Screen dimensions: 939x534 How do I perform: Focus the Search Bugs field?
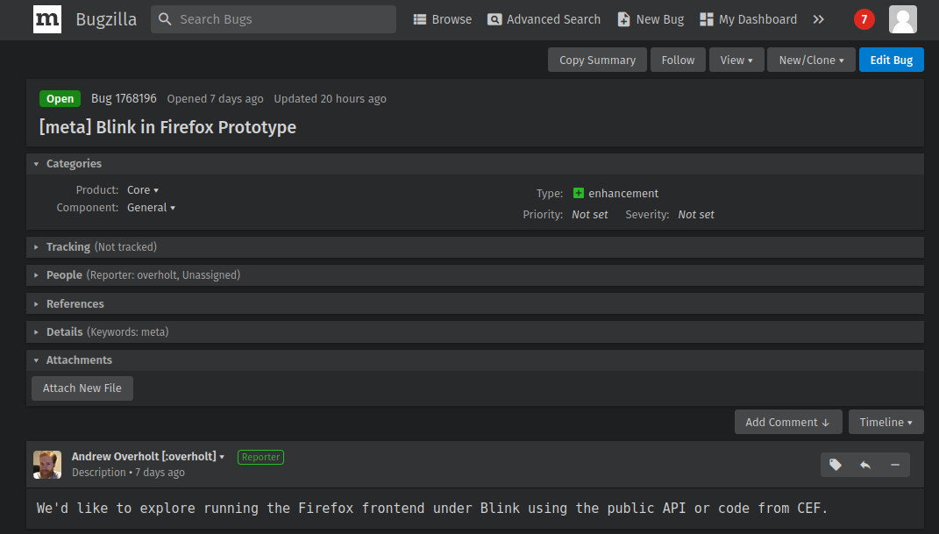point(273,19)
